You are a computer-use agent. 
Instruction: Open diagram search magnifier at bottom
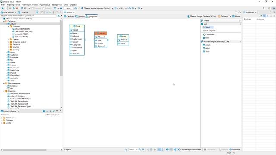126,149
